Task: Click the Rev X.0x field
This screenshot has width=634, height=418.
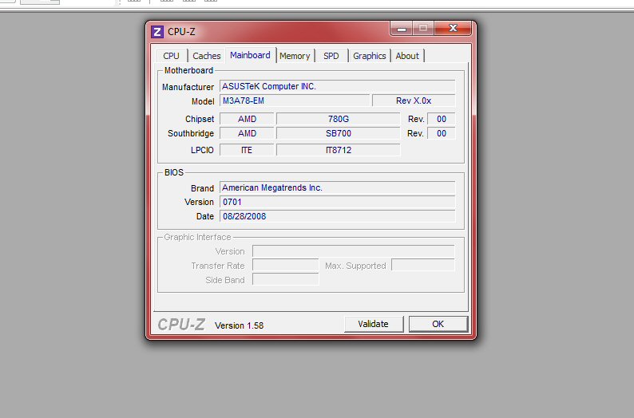Action: 414,101
